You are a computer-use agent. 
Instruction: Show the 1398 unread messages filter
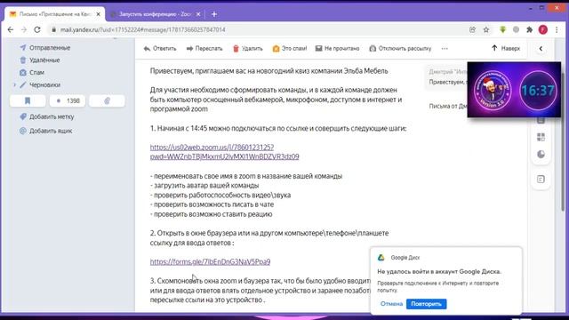(x=68, y=100)
